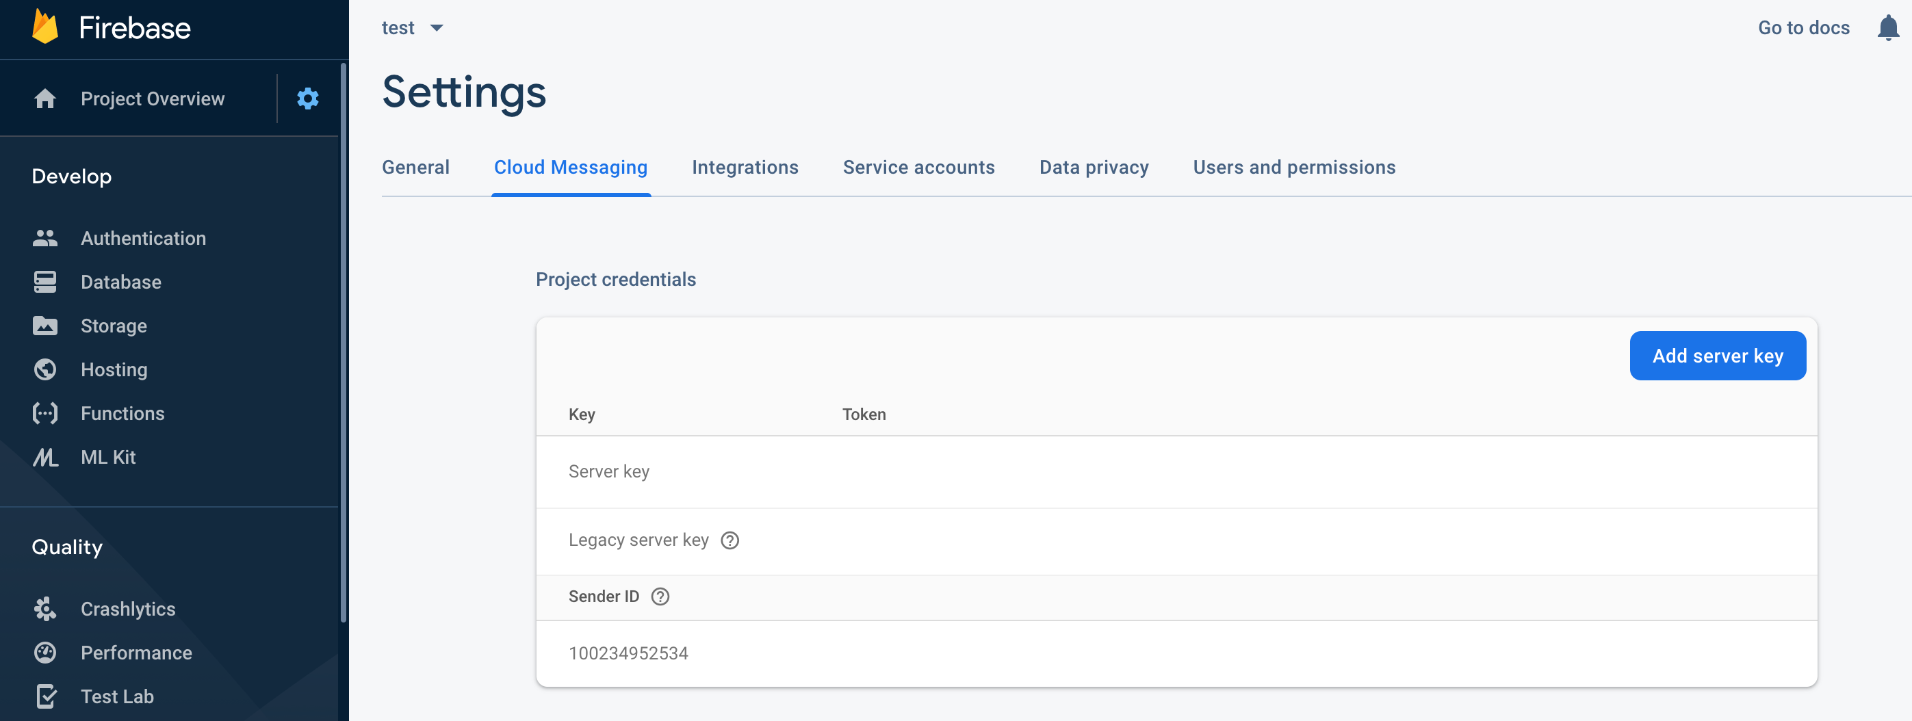Screen dimensions: 1912x721
Task: Click the Legacy server key help icon
Action: tap(730, 540)
